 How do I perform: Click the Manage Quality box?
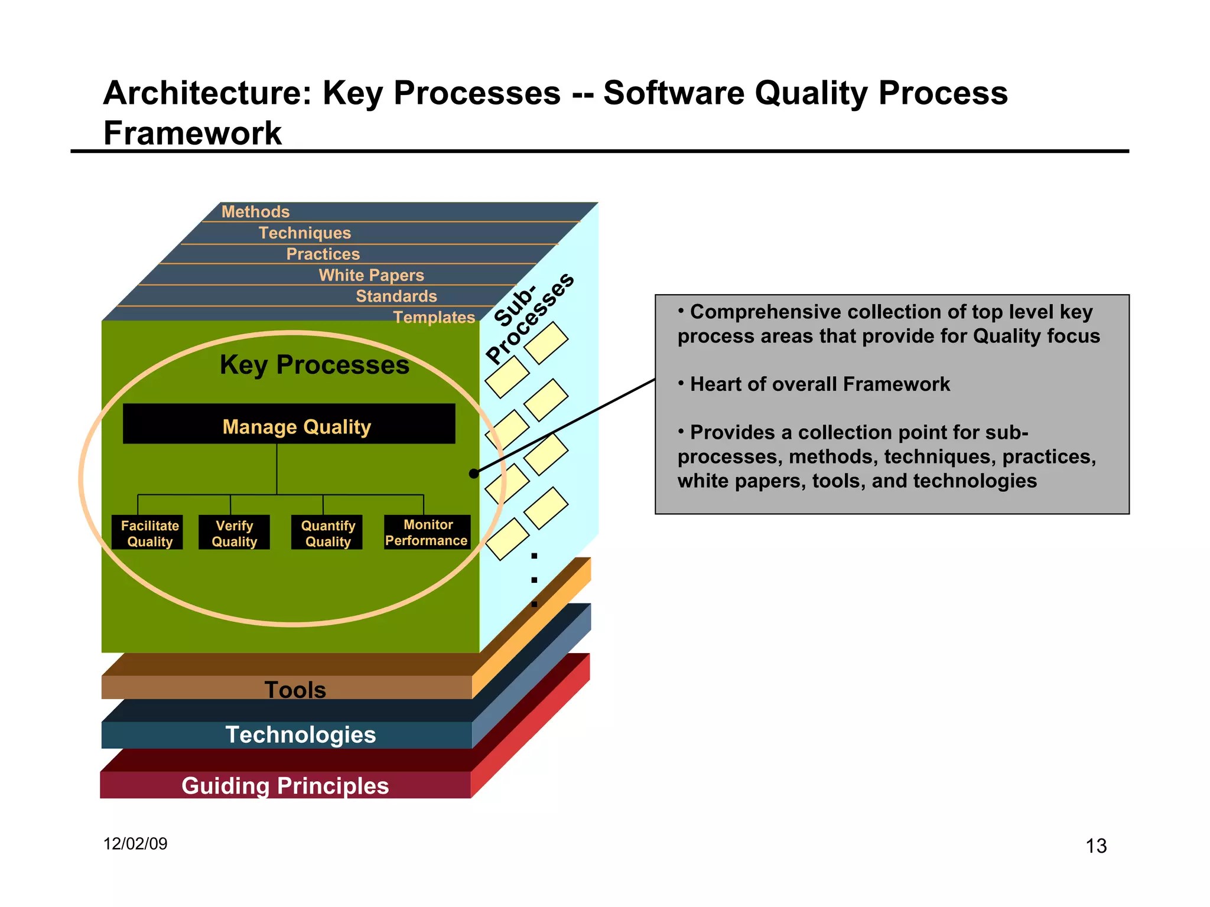(x=289, y=423)
